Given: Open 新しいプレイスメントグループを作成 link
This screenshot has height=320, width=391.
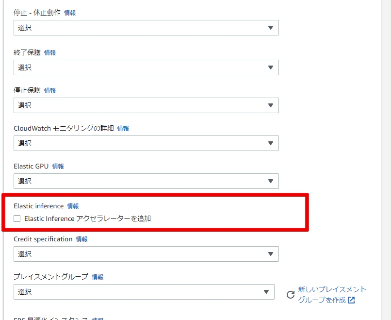Looking at the screenshot, I should [x=332, y=295].
